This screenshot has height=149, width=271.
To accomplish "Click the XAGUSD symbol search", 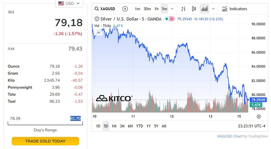I will tap(105, 9).
